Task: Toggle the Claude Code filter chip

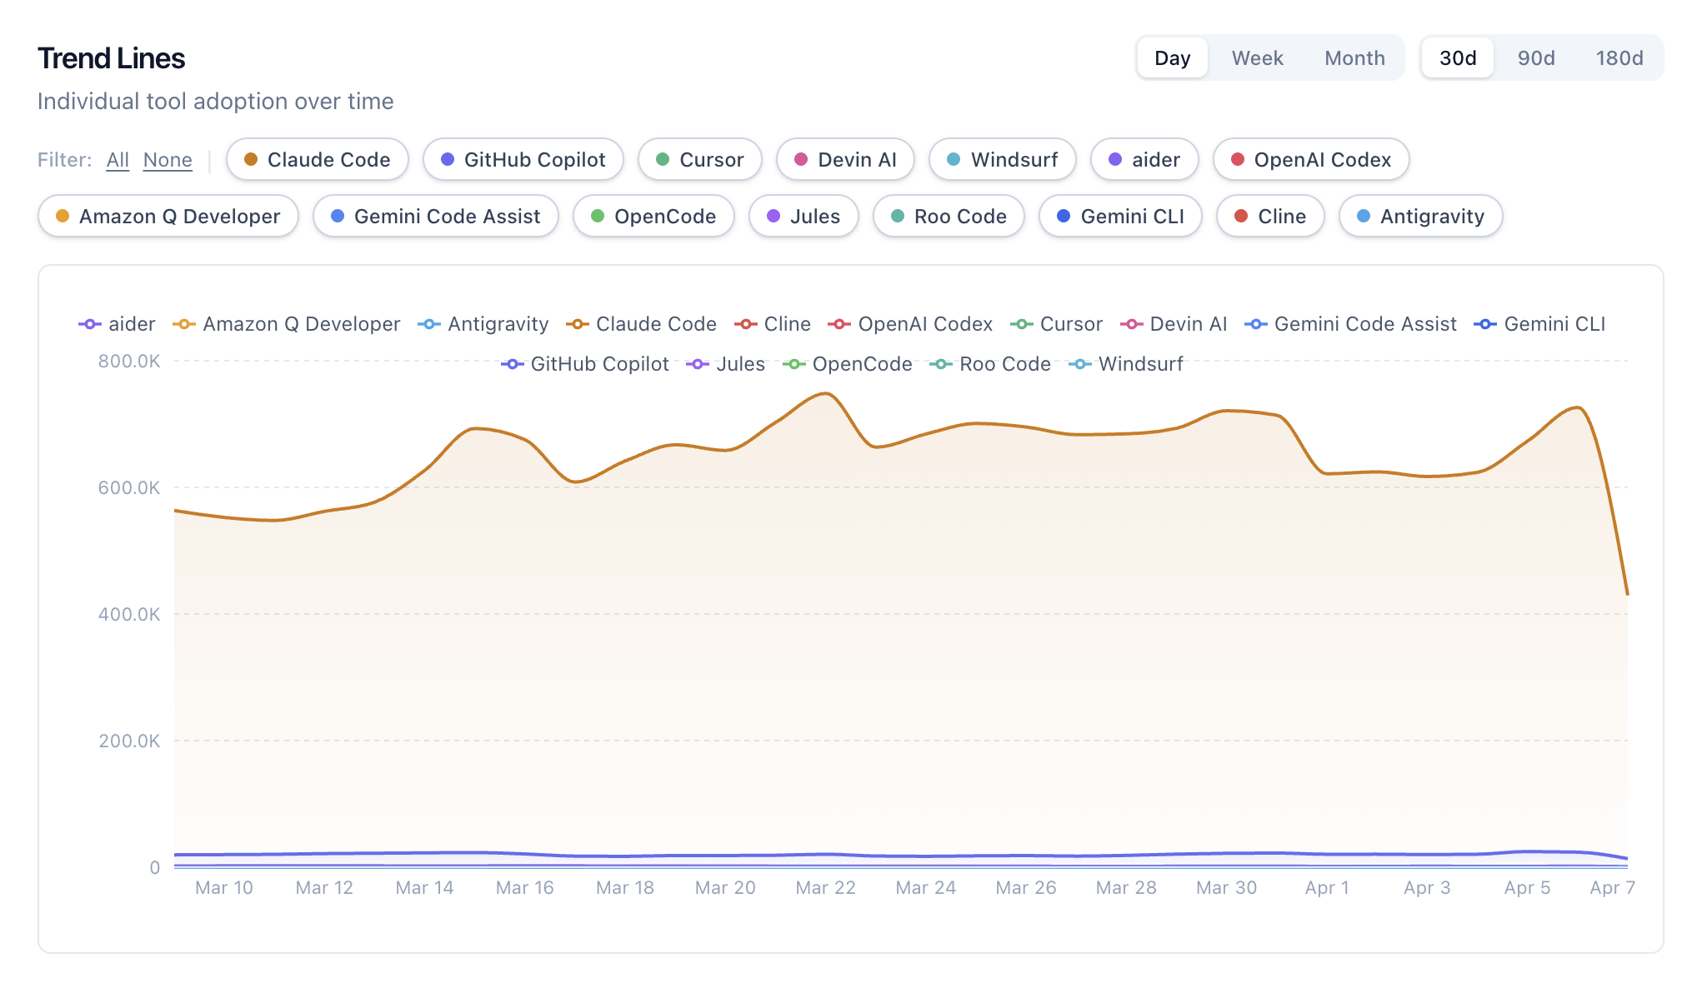Action: point(318,159)
